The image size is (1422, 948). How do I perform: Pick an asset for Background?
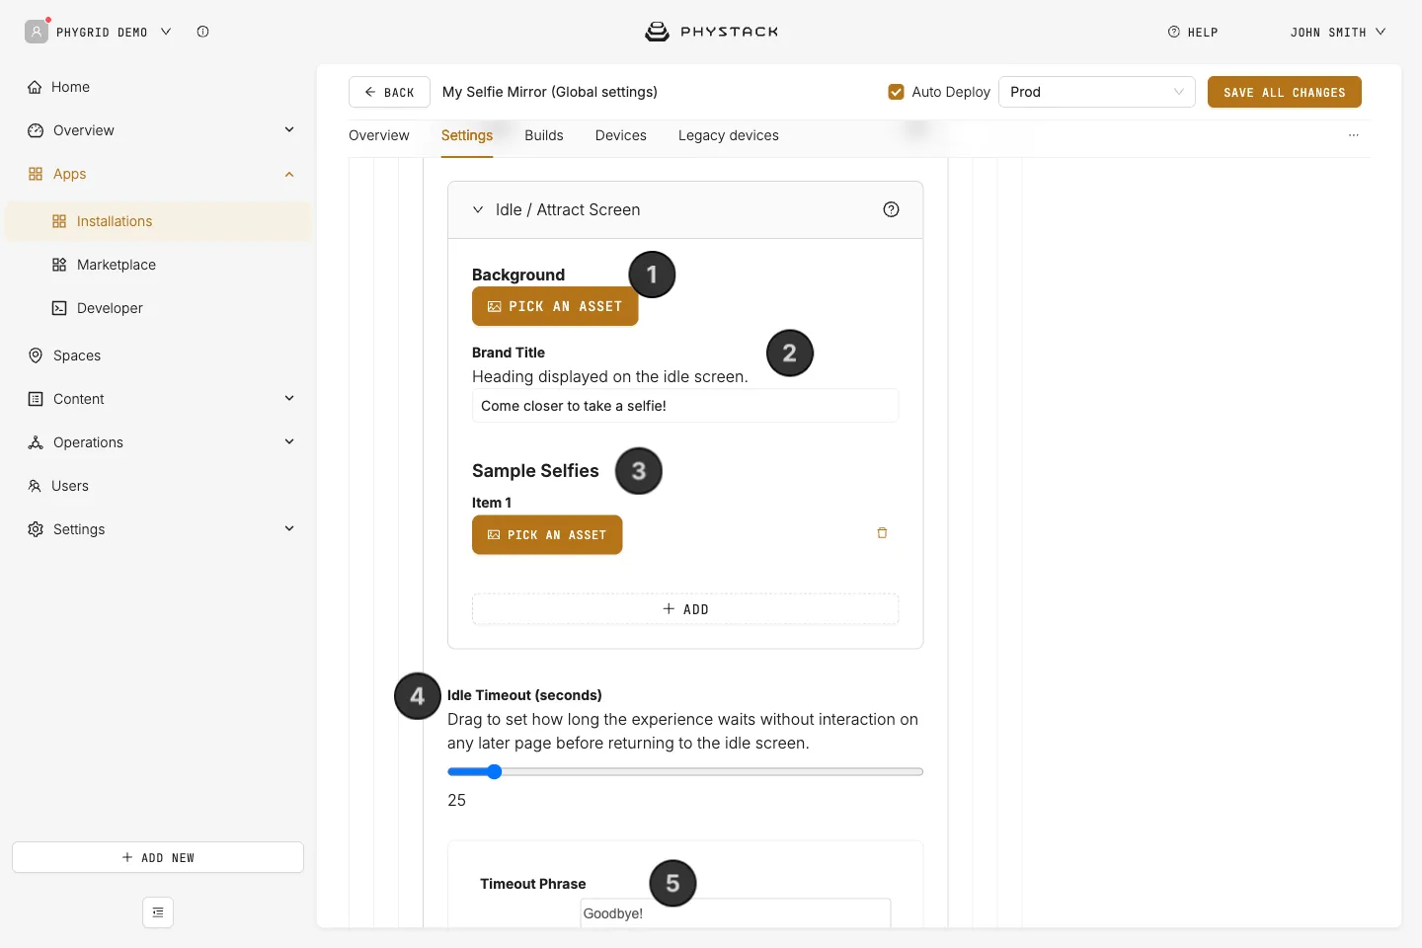pos(555,306)
